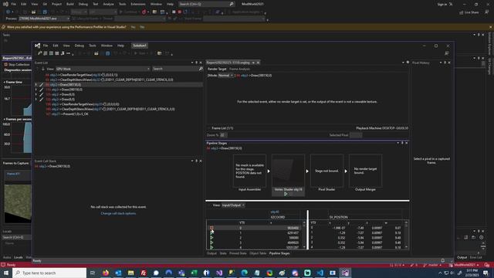Select State tab below Pipeline Stages
This screenshot has width=494, height=278.
(x=223, y=253)
